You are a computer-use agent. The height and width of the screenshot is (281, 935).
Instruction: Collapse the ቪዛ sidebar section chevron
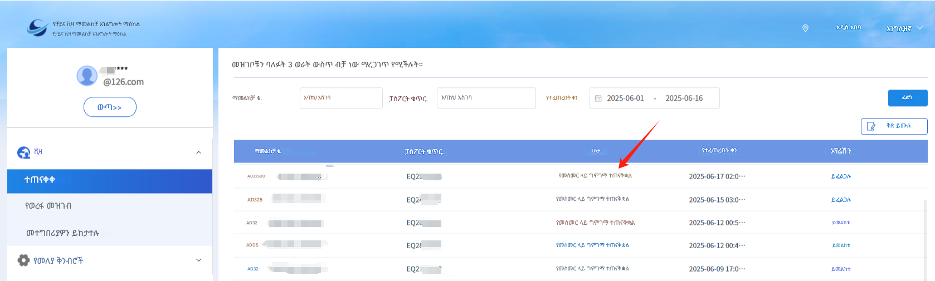pos(199,152)
